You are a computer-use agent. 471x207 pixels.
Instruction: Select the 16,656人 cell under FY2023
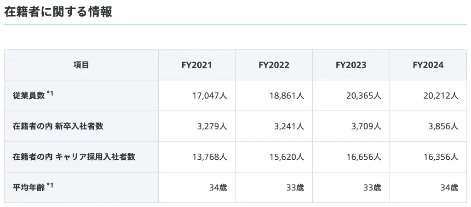click(x=363, y=157)
